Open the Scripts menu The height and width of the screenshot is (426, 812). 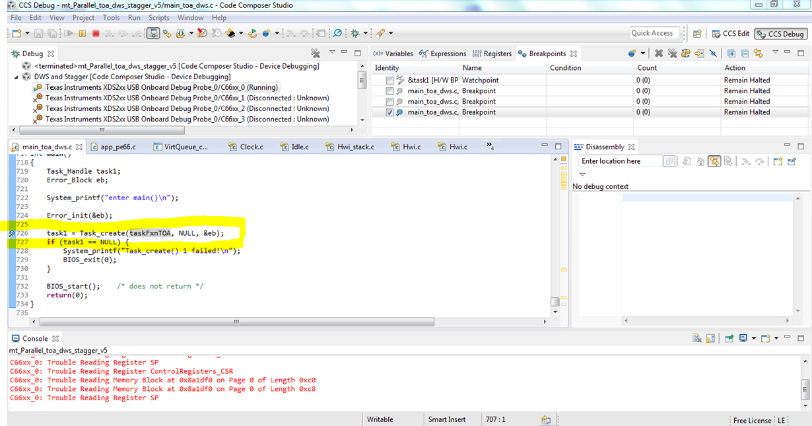tap(158, 18)
